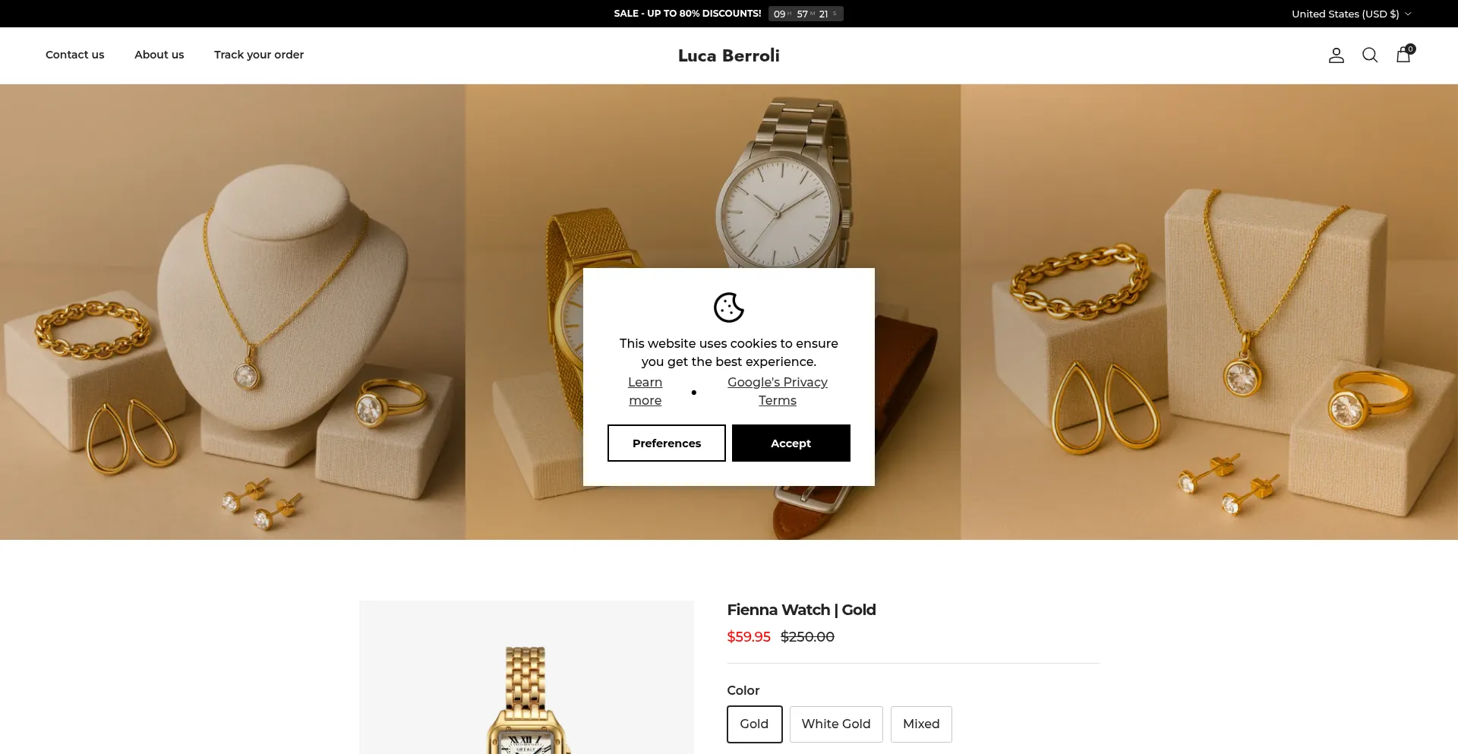1458x754 pixels.
Task: Open the Contact us page
Action: point(74,55)
